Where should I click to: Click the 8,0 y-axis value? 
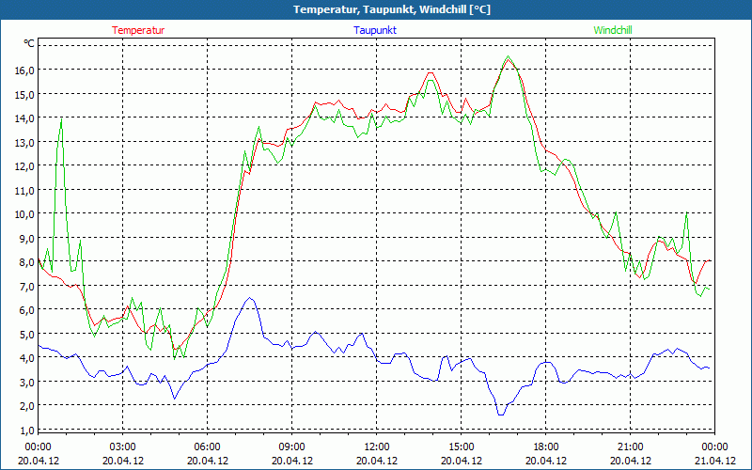(27, 262)
